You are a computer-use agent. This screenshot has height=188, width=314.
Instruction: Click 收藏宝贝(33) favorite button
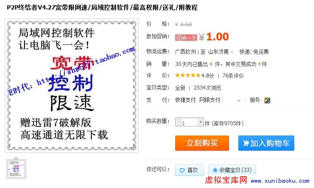pos(232,170)
